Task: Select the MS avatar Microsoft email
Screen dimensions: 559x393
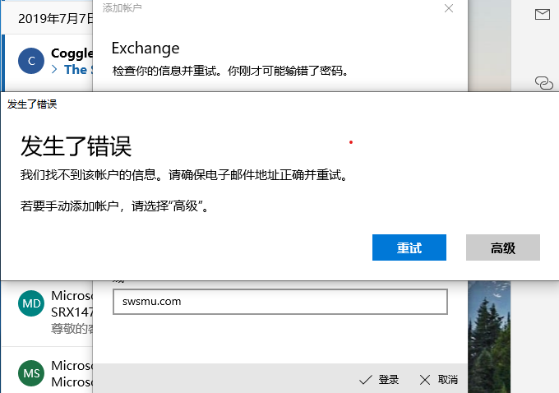Action: [x=31, y=373]
